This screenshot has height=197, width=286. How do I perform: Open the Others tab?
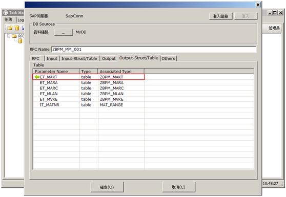[168, 58]
